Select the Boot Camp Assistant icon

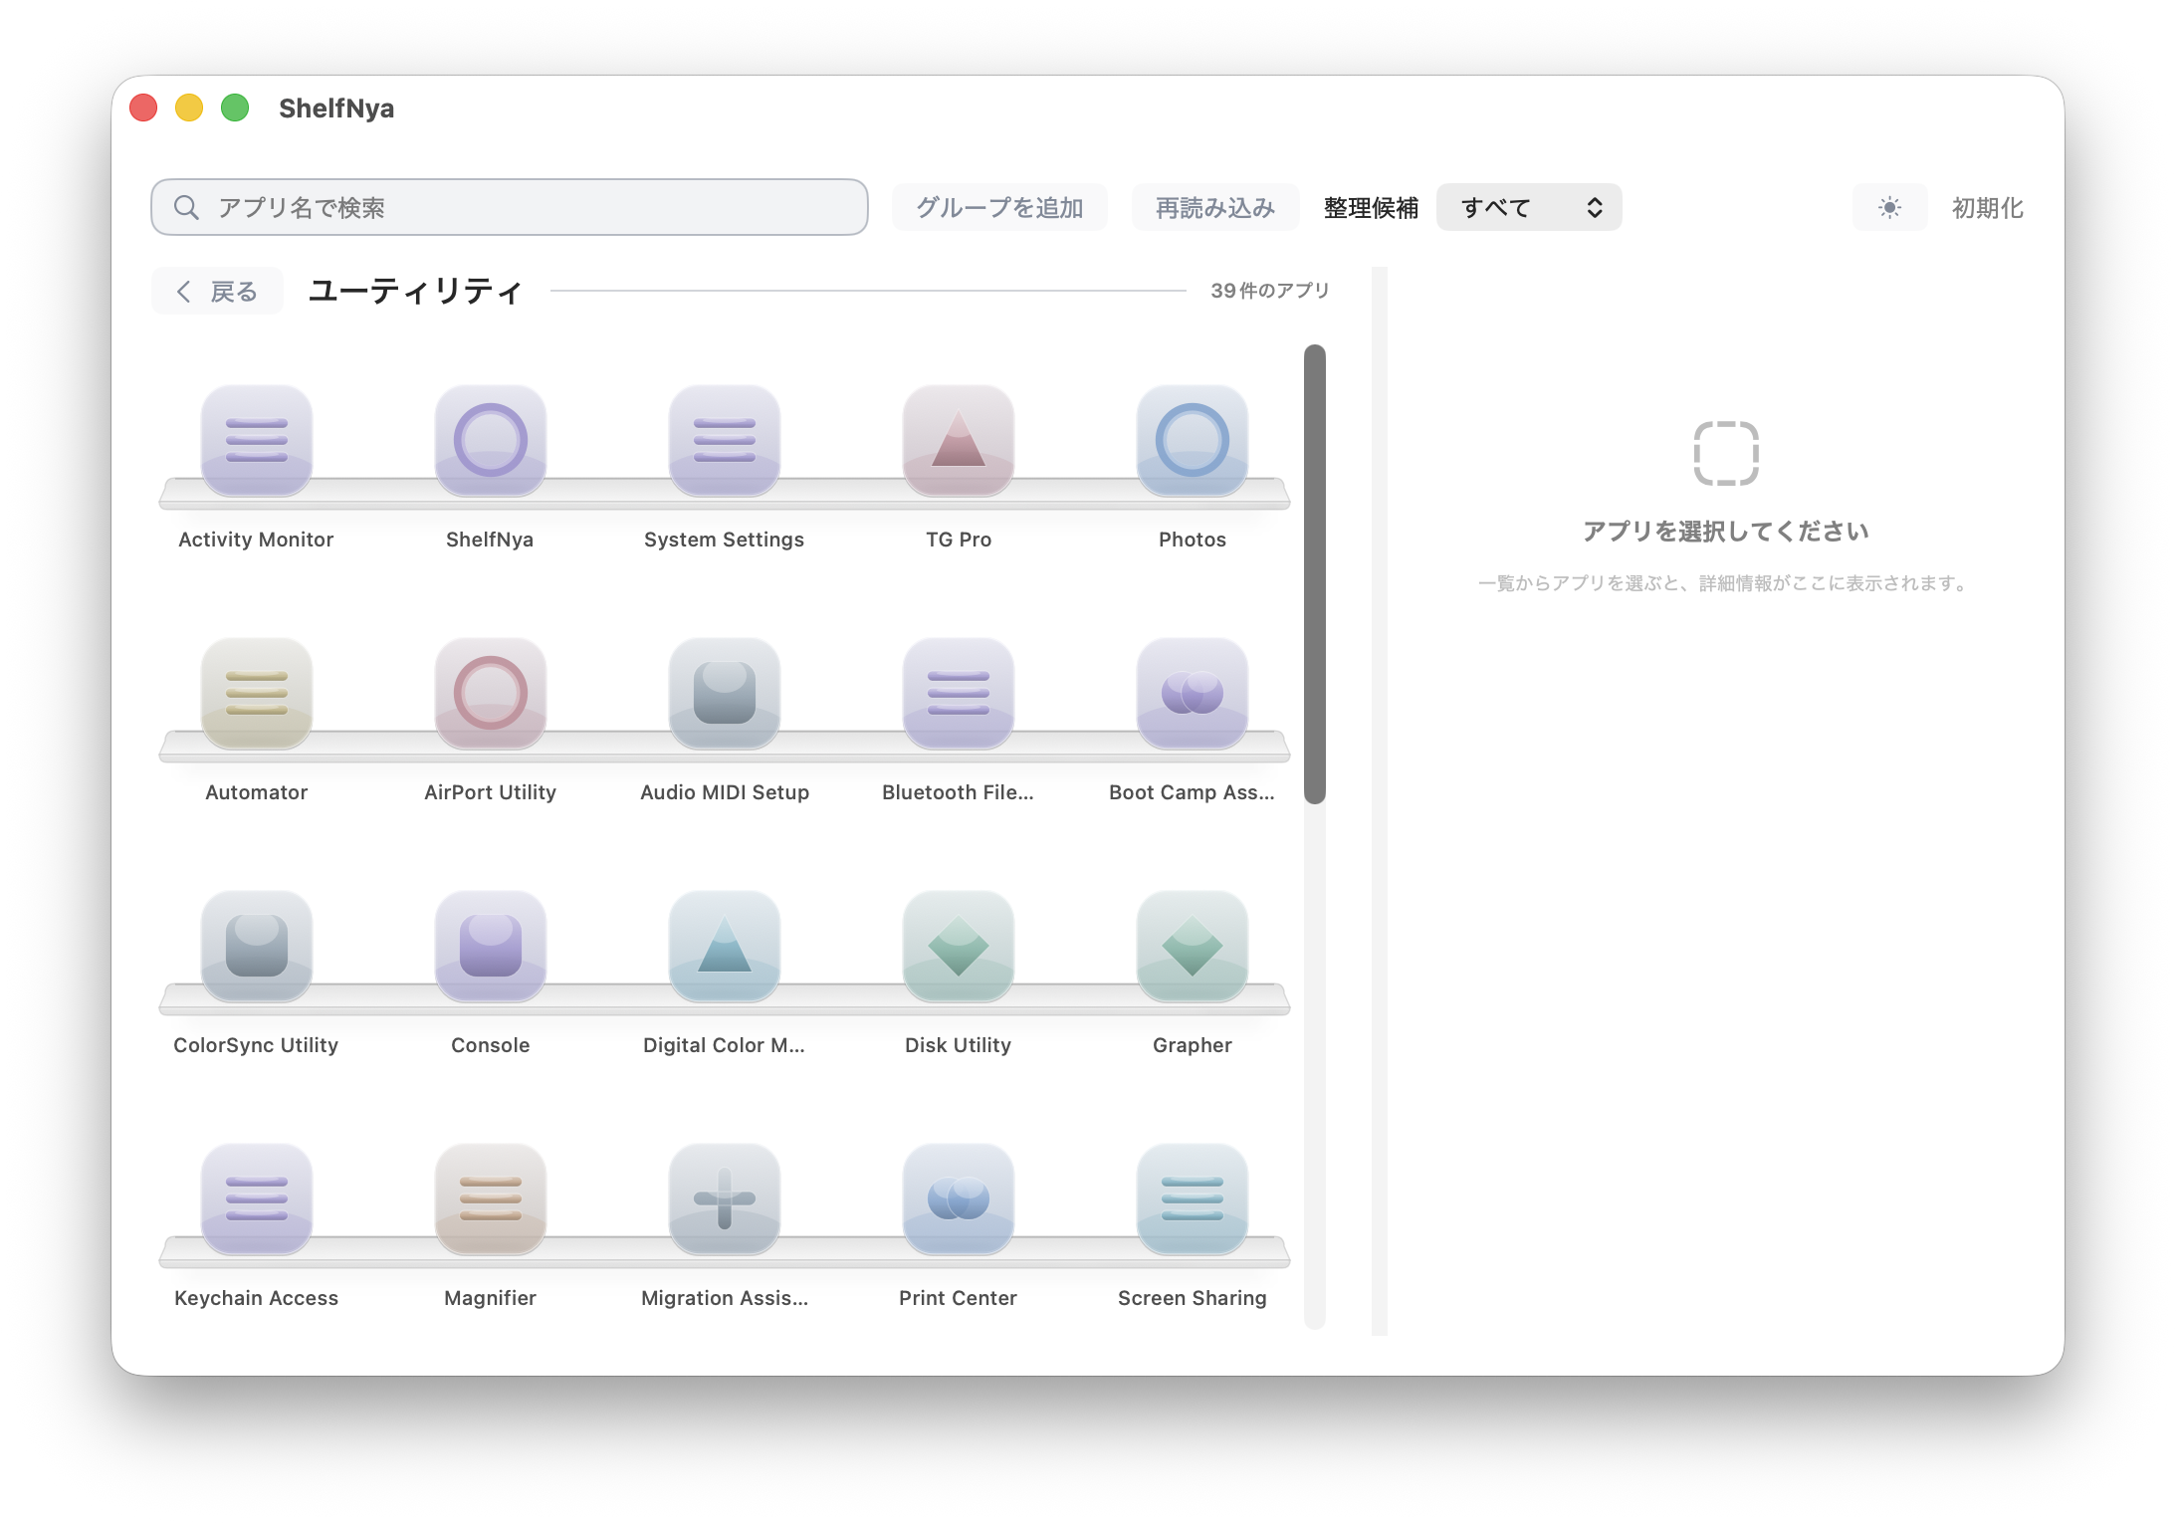[x=1192, y=693]
